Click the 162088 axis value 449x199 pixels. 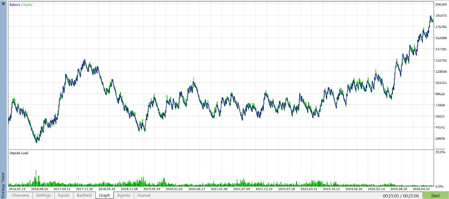pos(441,38)
